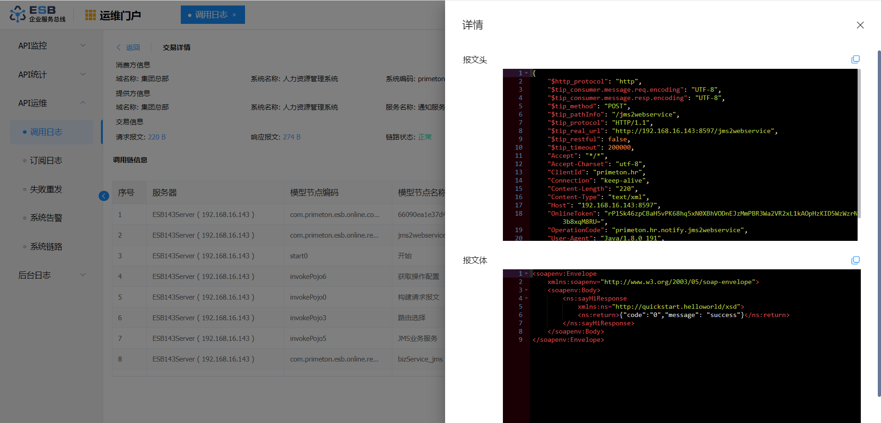
Task: Fold soapenv:Body line 3 in 报文体
Action: pyautogui.click(x=526, y=290)
